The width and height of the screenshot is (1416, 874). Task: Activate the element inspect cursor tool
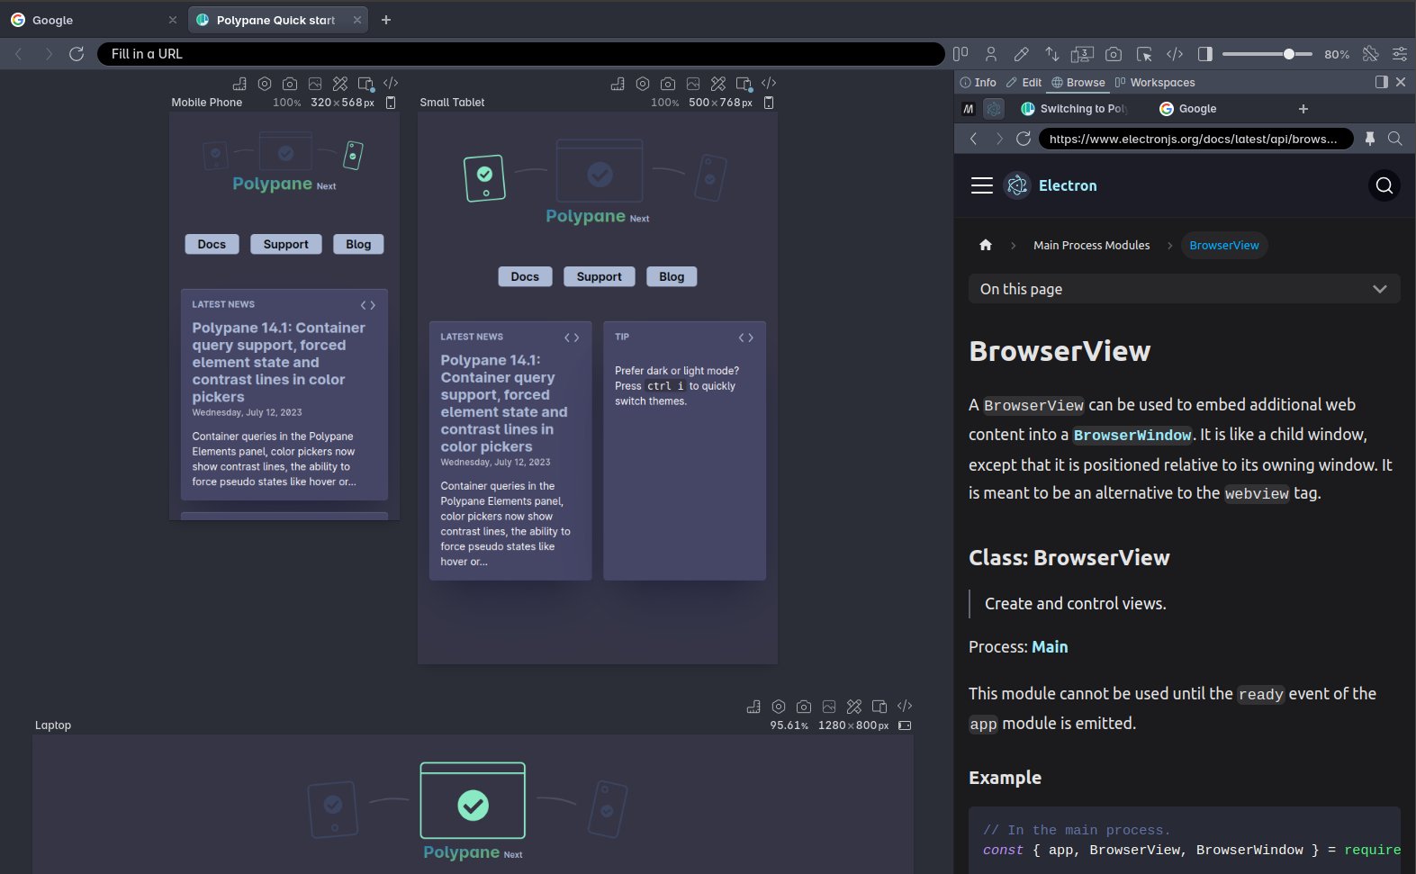(x=1144, y=54)
